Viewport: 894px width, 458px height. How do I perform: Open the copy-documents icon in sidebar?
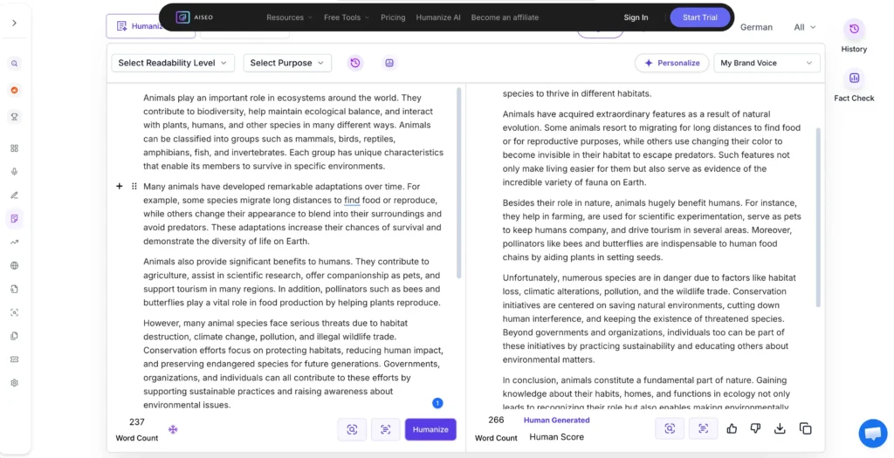click(14, 336)
